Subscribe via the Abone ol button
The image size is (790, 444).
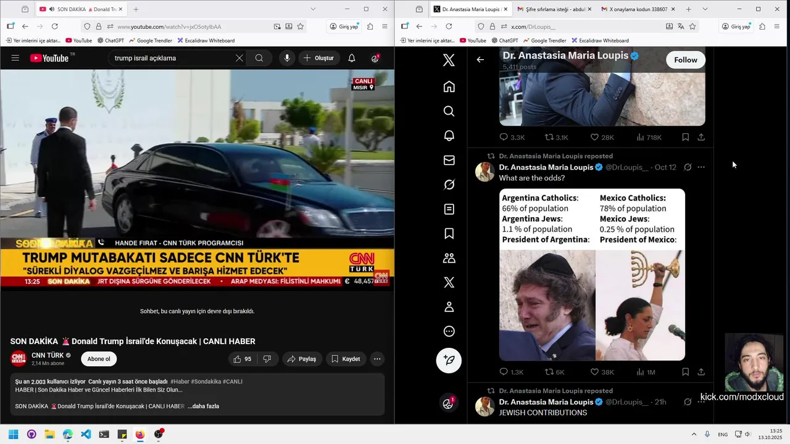pyautogui.click(x=99, y=359)
